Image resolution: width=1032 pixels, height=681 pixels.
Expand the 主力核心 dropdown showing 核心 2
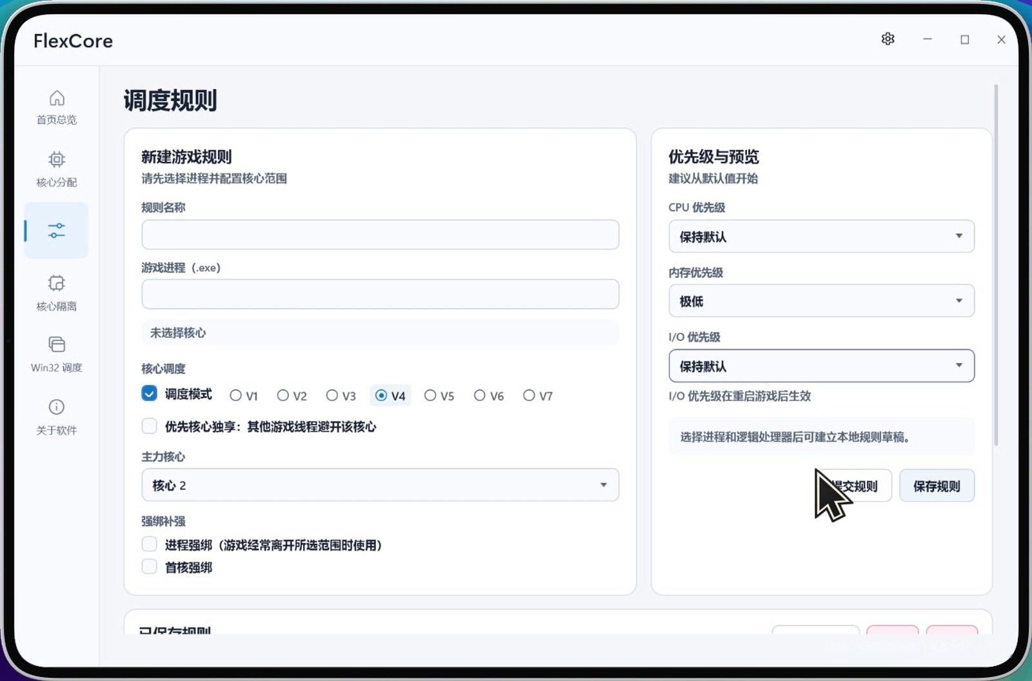coord(380,485)
